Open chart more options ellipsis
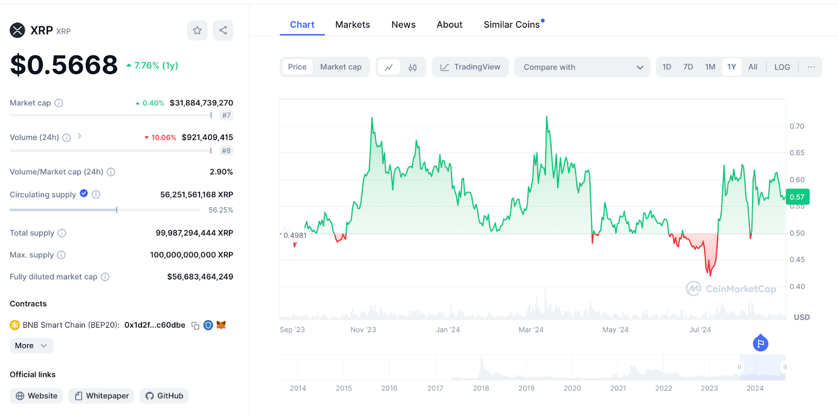838x416 pixels. coord(811,67)
